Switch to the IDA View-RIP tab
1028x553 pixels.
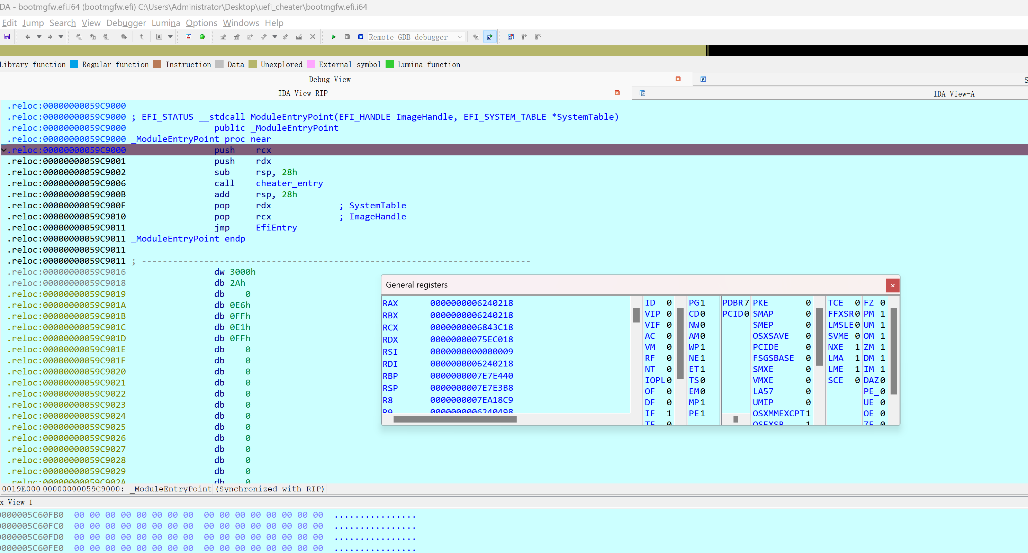click(303, 93)
